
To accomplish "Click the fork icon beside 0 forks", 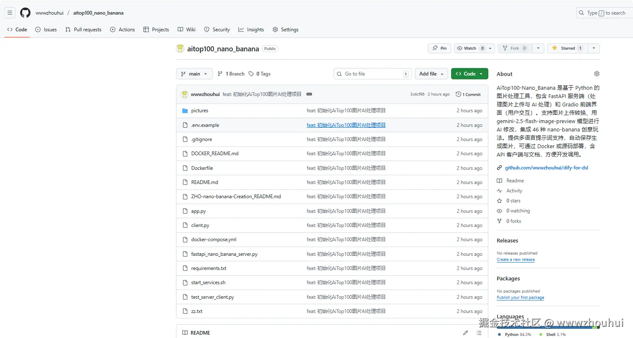I will [499, 221].
